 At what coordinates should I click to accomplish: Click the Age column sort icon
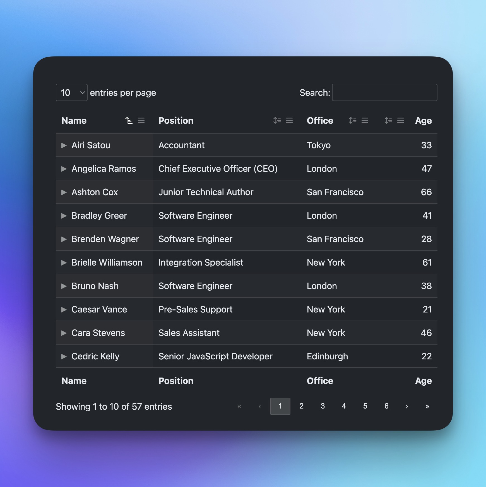point(388,120)
